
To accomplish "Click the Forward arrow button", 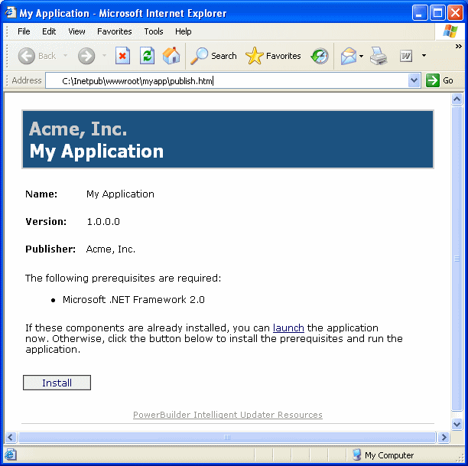I will tap(86, 56).
